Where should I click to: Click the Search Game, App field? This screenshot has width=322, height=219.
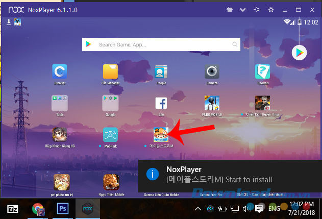click(161, 44)
